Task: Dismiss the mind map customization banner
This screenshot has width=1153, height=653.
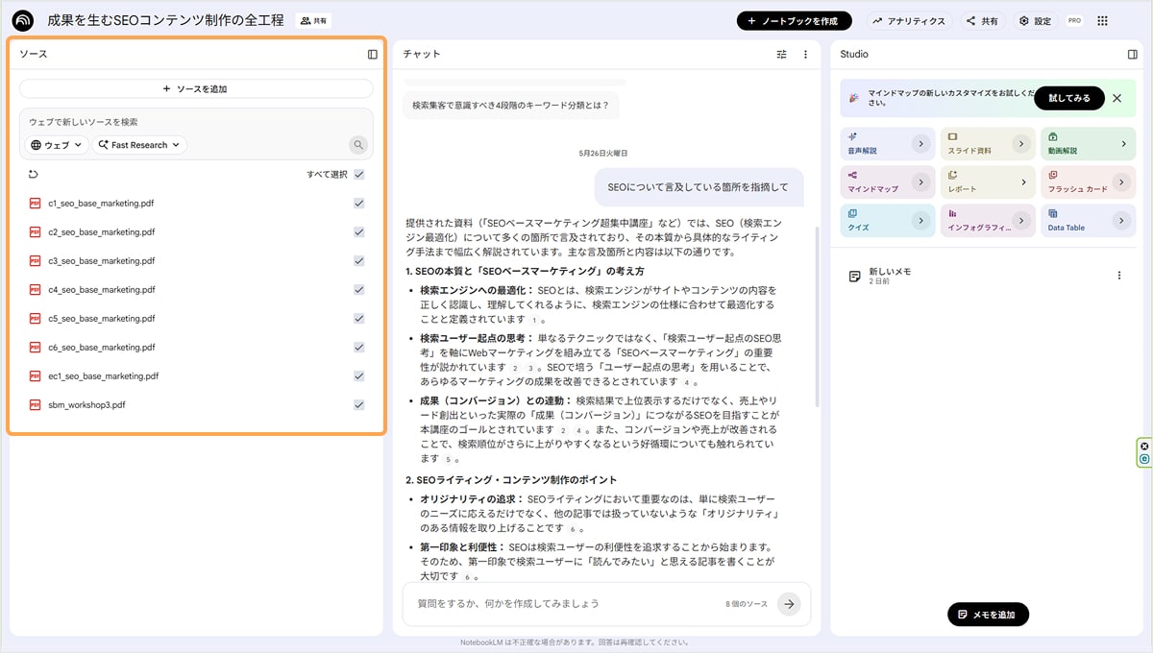Action: pos(1116,98)
